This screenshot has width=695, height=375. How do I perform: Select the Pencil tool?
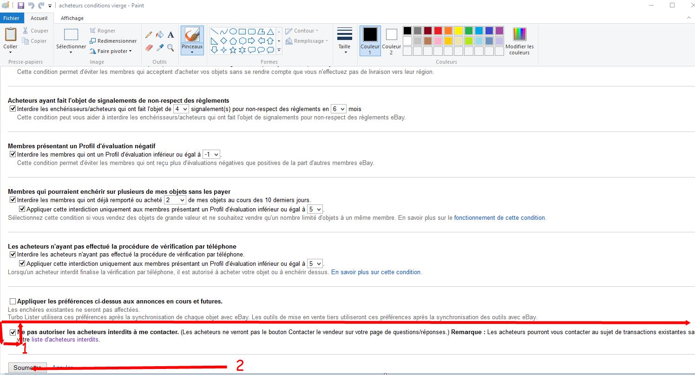click(x=149, y=35)
